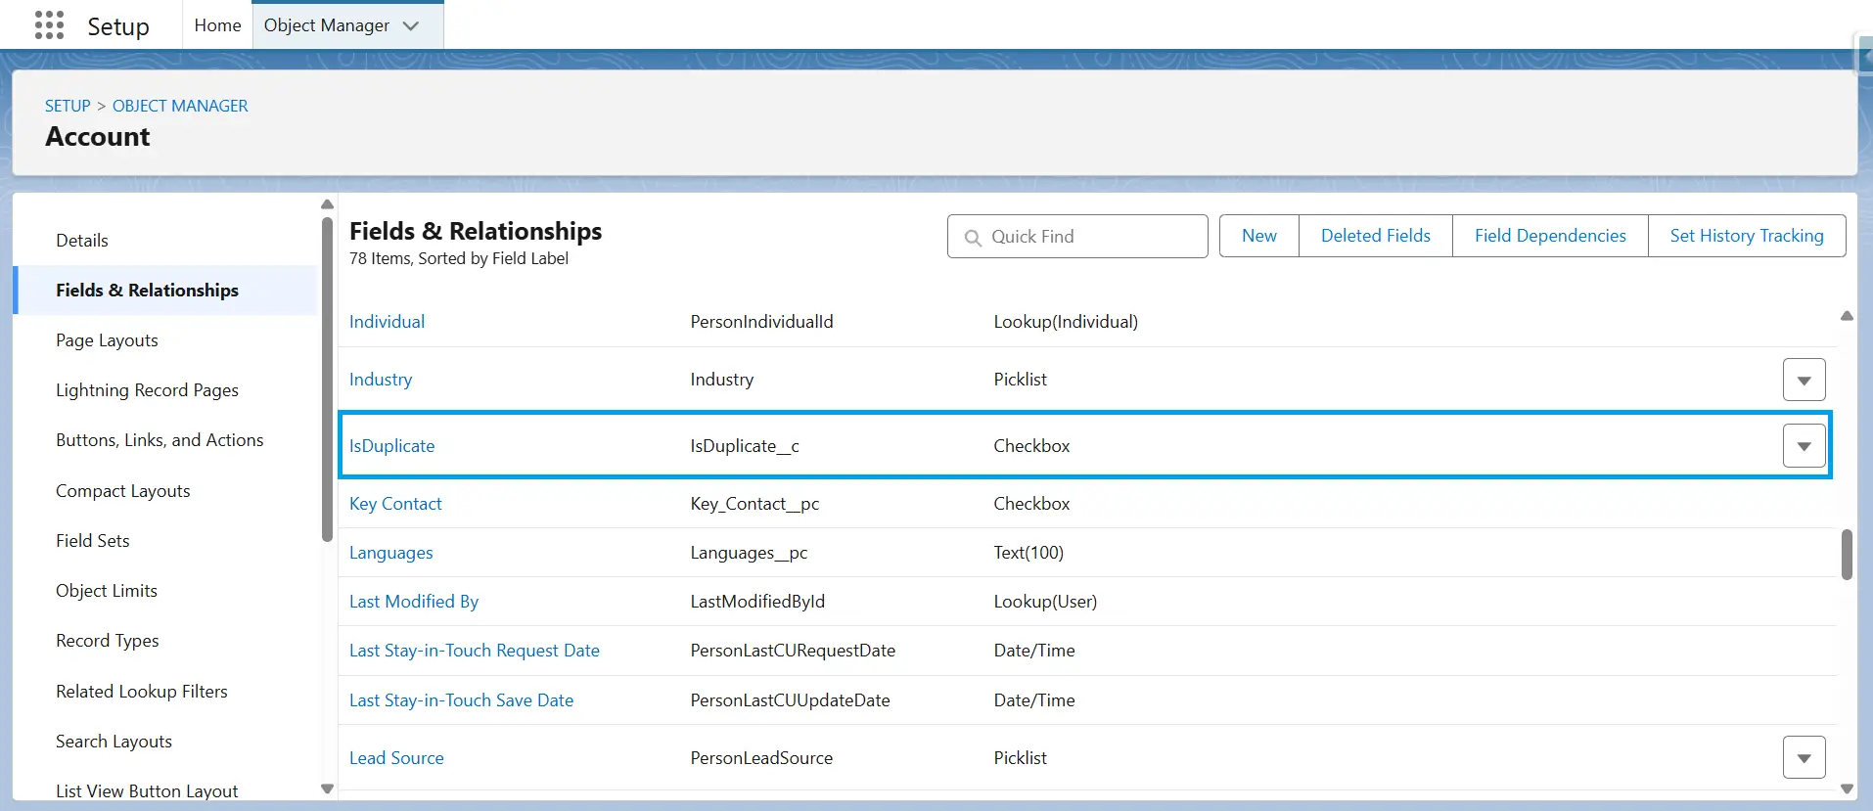Viewport: 1873px width, 811px height.
Task: Select the LastModifiedById API name
Action: pos(757,602)
